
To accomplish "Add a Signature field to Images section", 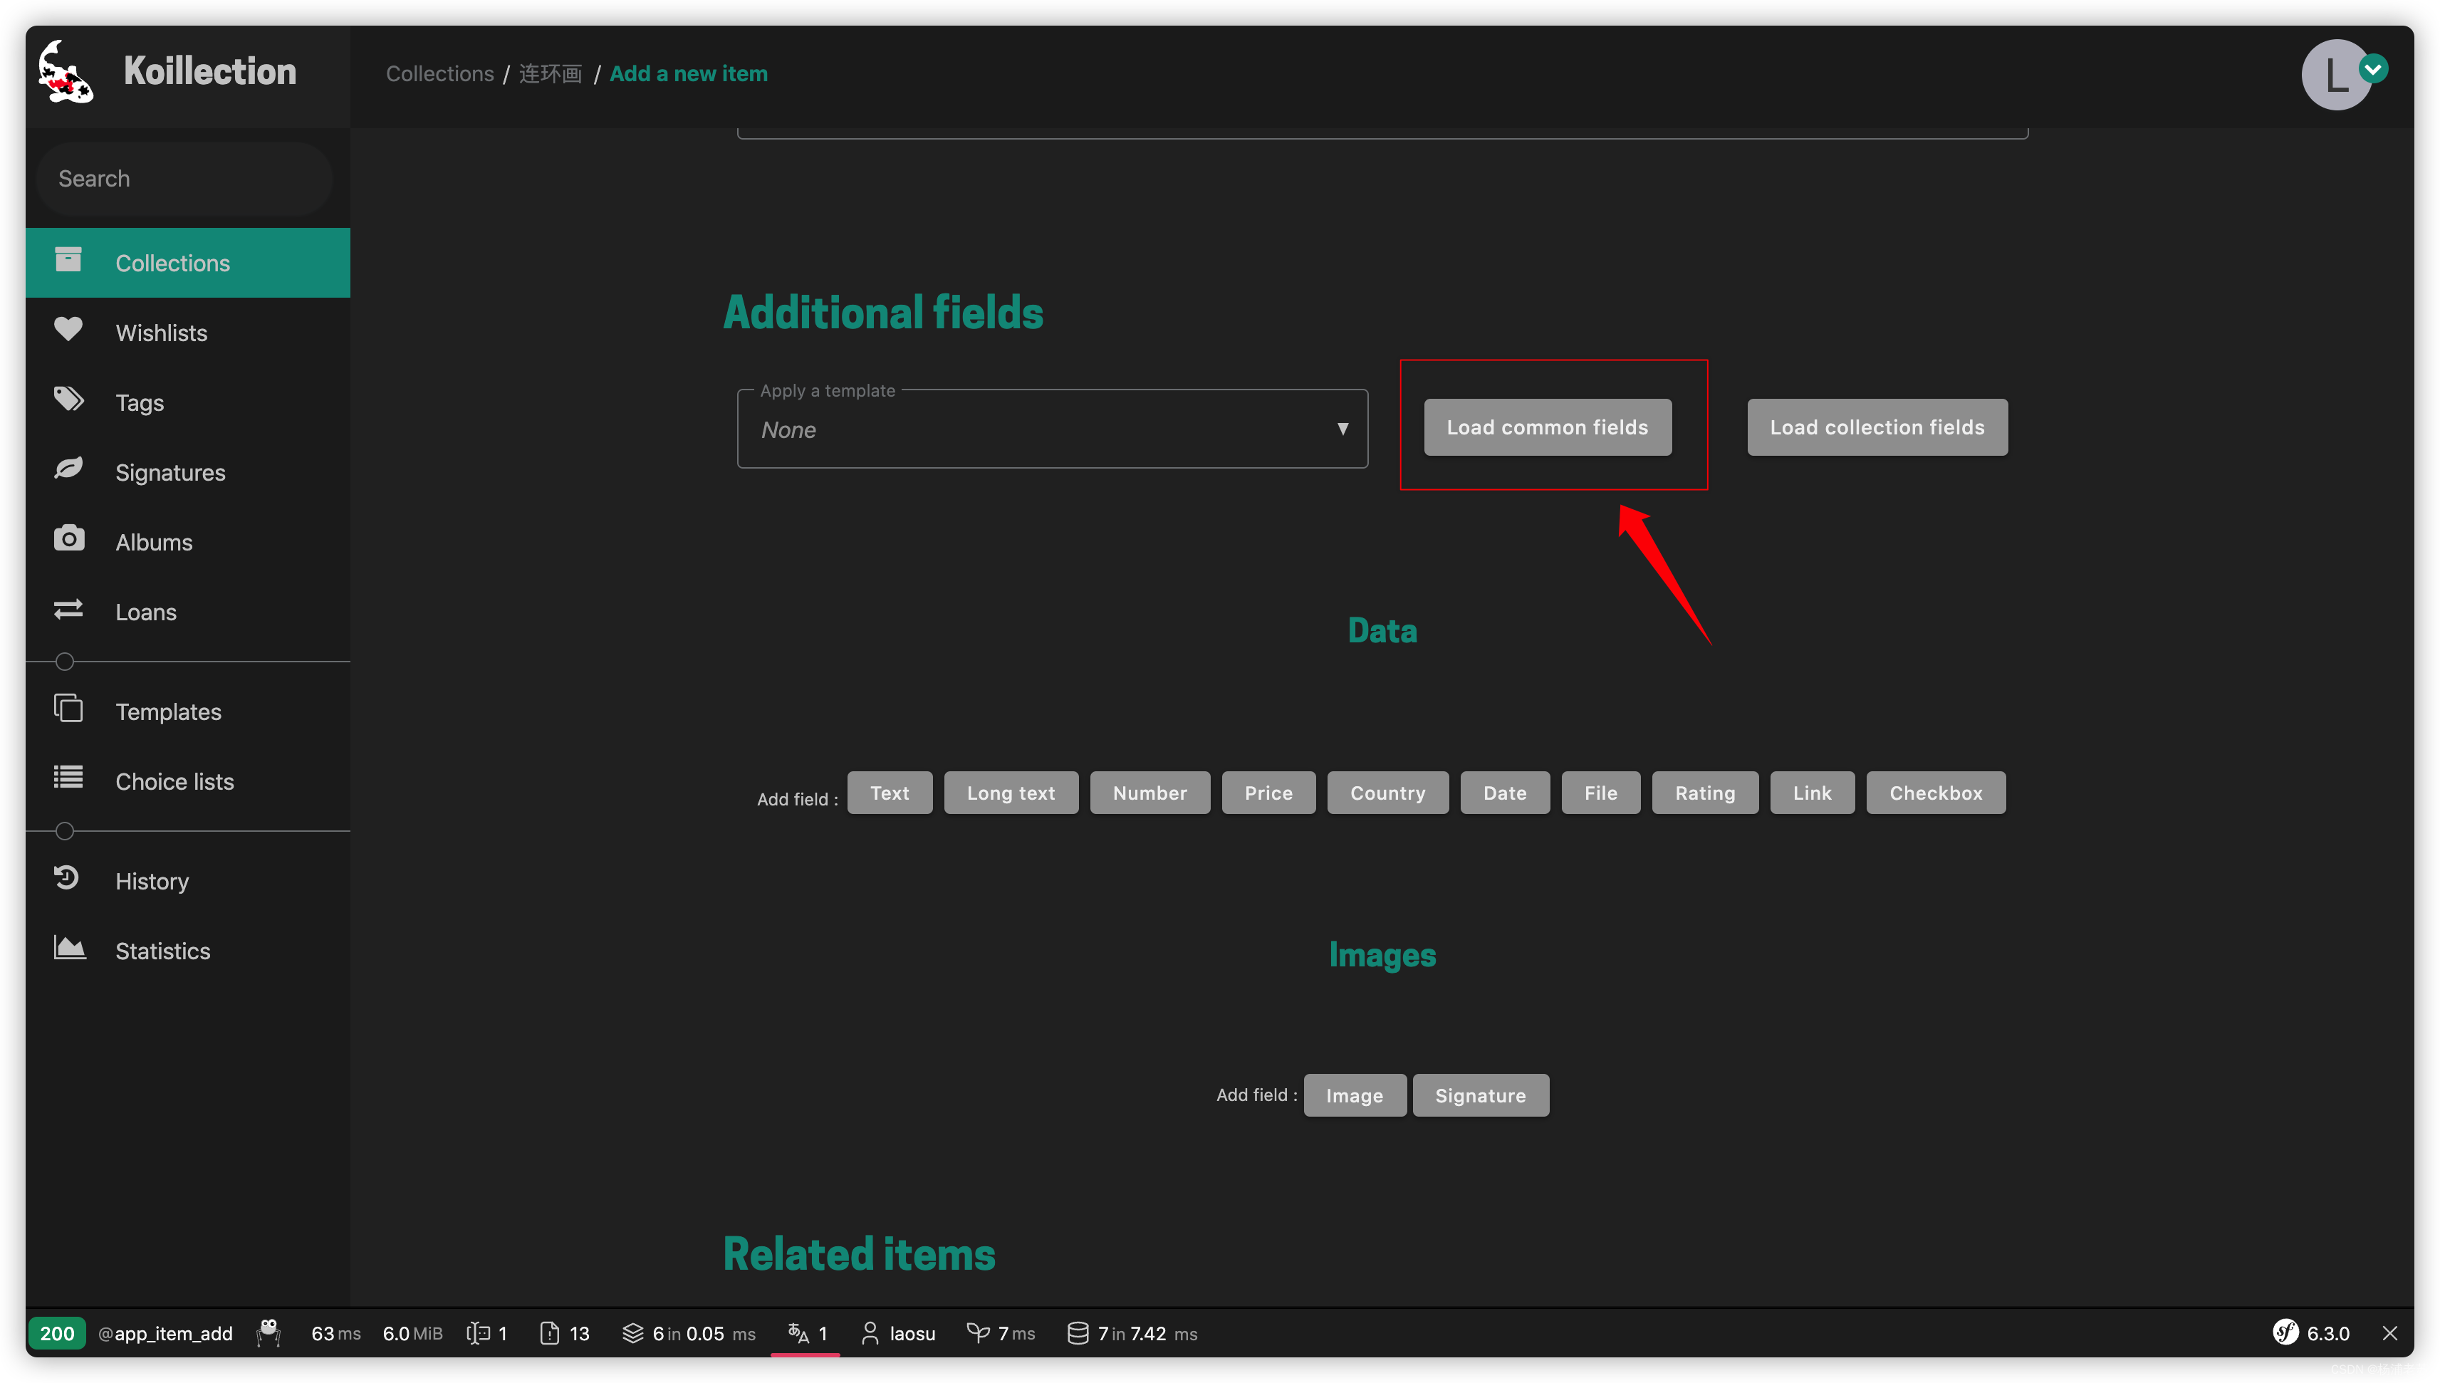I will tap(1480, 1093).
